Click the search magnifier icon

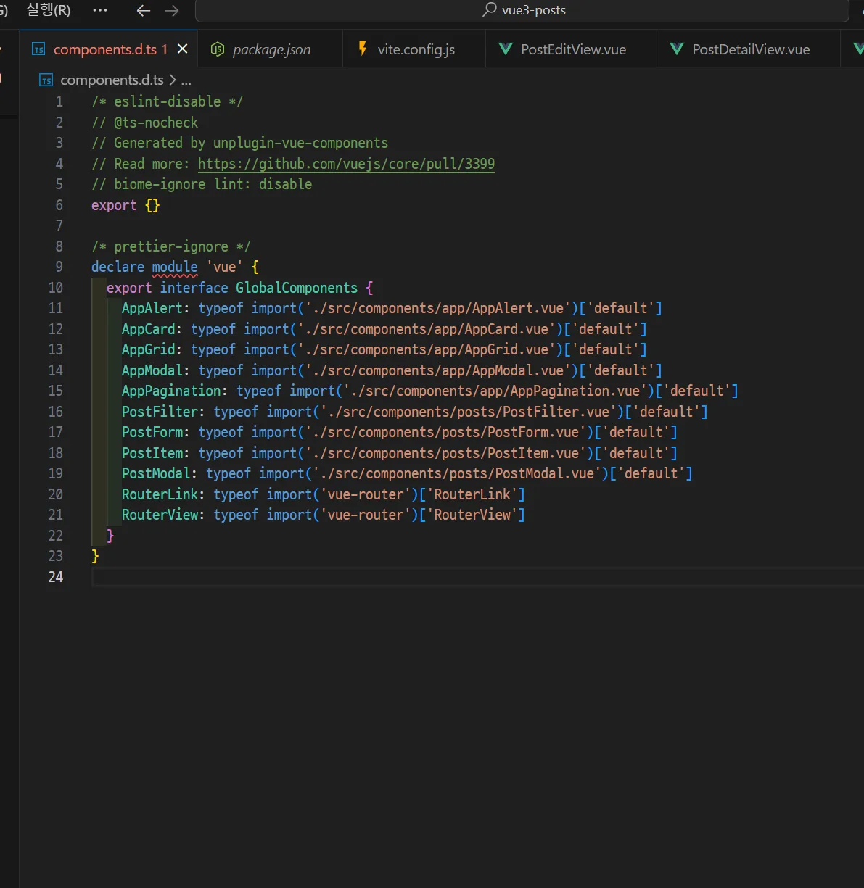[490, 9]
